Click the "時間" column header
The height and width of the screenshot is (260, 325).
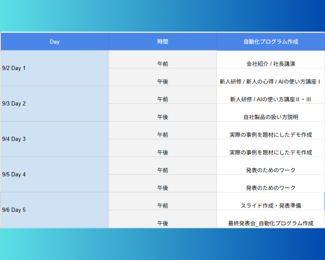[163, 42]
